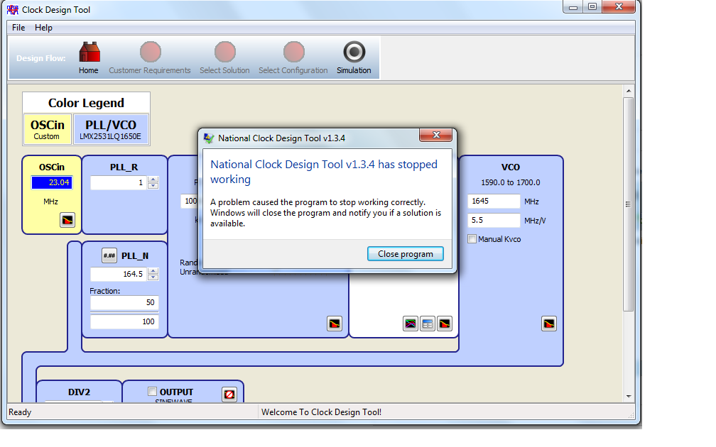Click the Fraction denominator field showing 100
The image size is (716, 447).
[124, 321]
